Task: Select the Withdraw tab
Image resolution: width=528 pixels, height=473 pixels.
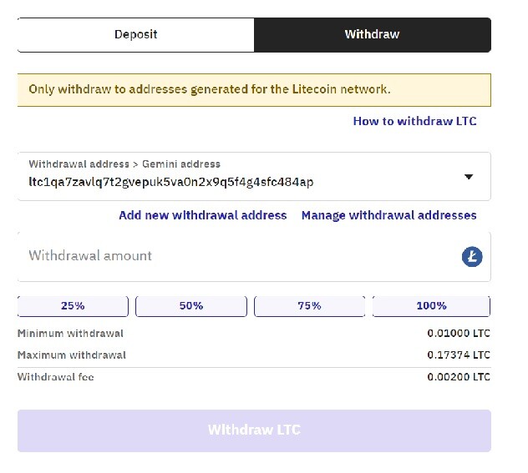Action: [372, 35]
